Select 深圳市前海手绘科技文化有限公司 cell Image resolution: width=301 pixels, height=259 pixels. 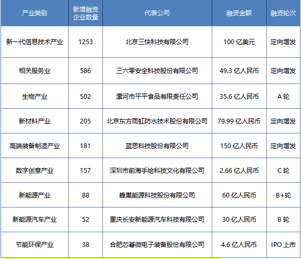(157, 171)
